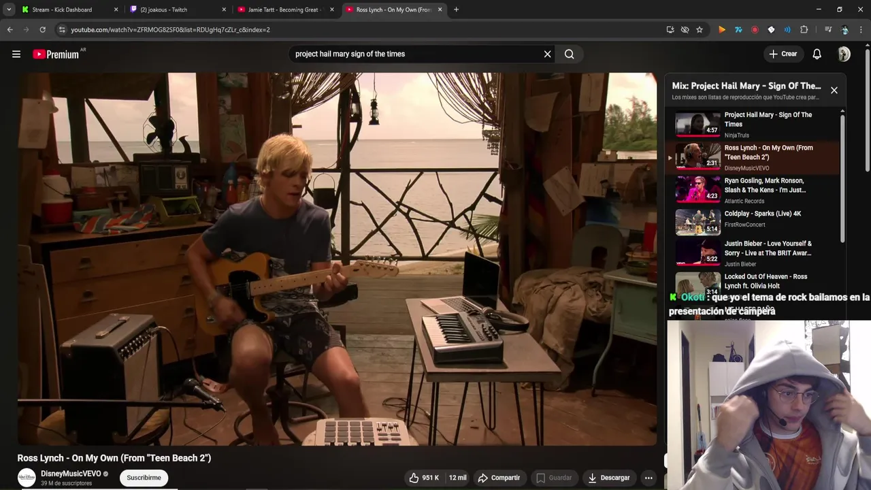Open the DisneyMusicVEVO channel avatar
The height and width of the screenshot is (490, 871).
(27, 478)
